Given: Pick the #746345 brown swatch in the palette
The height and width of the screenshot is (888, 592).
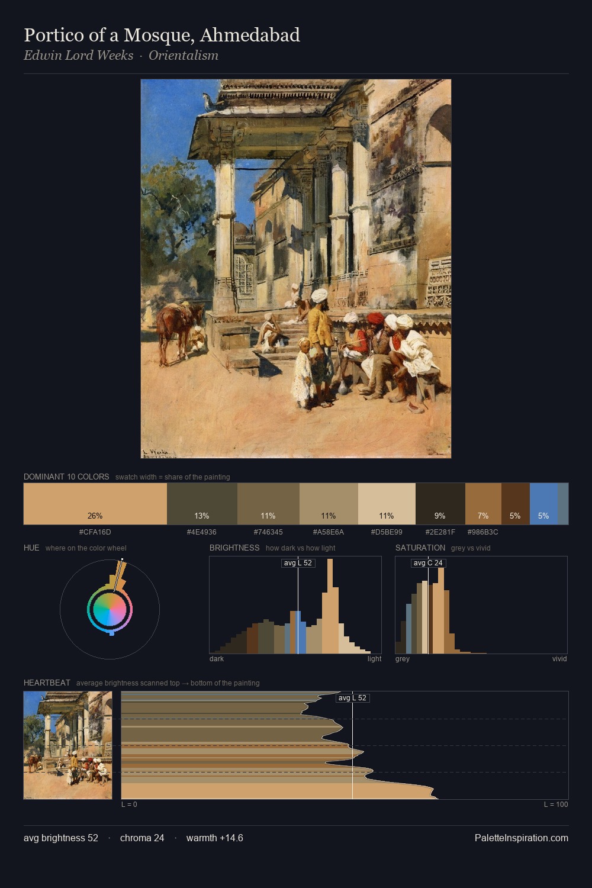Looking at the screenshot, I should [268, 504].
